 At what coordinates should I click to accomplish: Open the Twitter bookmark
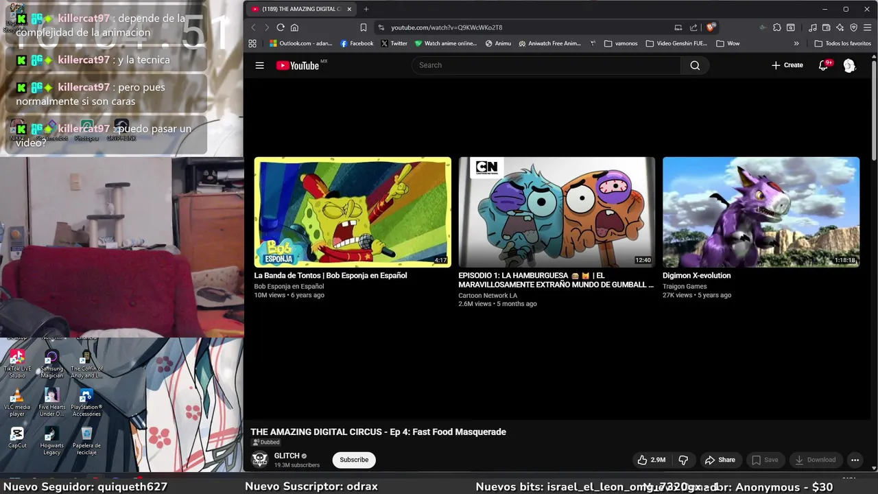coord(394,43)
